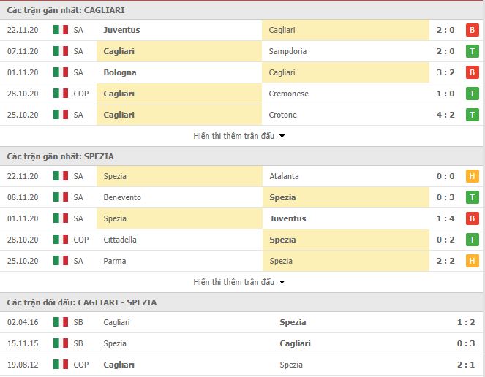The height and width of the screenshot is (377, 485).
Task: Click the 4:2 score of Cagliari-Crotone
Action: (445, 115)
